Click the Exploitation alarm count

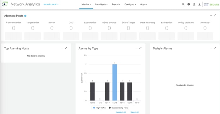pyautogui.click(x=90, y=28)
